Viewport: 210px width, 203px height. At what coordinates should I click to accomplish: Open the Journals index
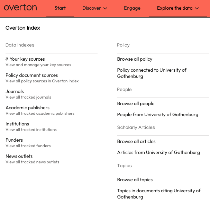coord(15,92)
